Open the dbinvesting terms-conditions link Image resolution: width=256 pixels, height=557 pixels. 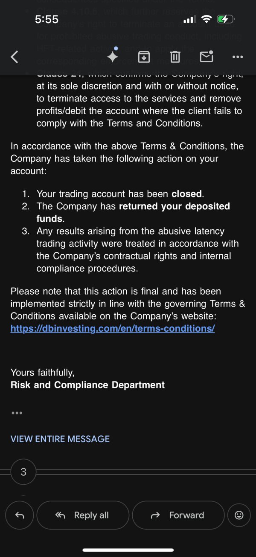coord(113,328)
